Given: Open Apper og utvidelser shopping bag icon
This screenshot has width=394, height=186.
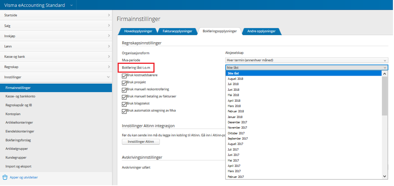Looking at the screenshot, I should tap(5, 177).
